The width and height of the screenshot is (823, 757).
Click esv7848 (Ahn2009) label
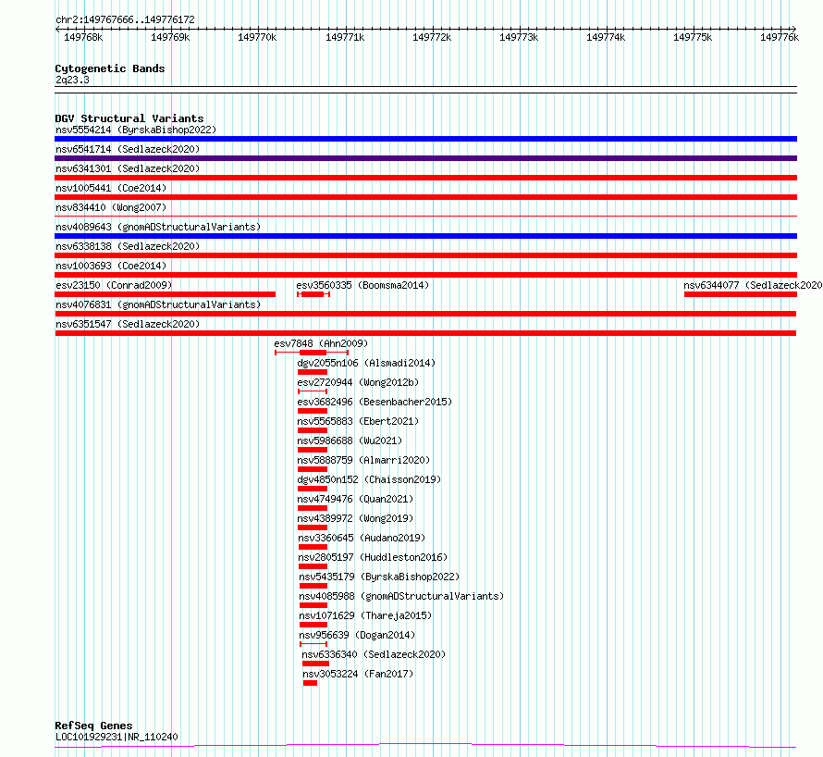pyautogui.click(x=321, y=343)
